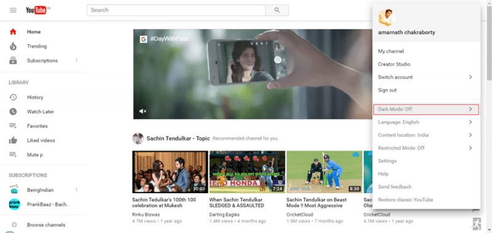Click the search magnifier button
The width and height of the screenshot is (492, 233).
coord(277,10)
